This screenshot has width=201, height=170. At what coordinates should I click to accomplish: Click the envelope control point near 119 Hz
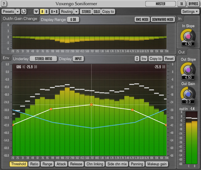point(51,109)
